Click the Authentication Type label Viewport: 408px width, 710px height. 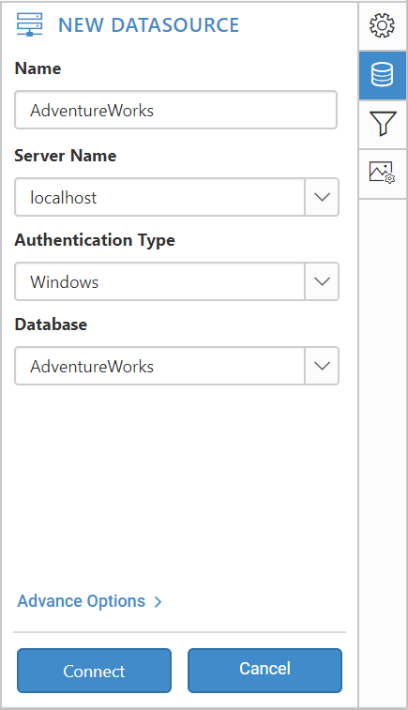point(95,240)
